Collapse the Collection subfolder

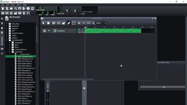pyautogui.click(x=10, y=52)
